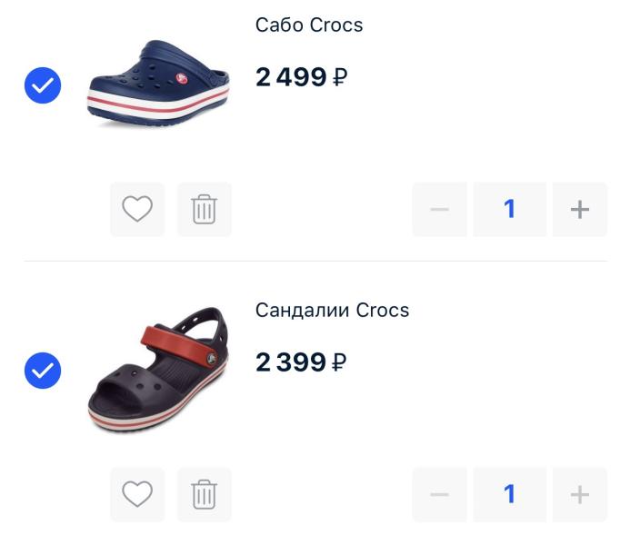Open the Сабо Crocs product title
Viewport: 630px width, 545px height.
click(x=309, y=25)
